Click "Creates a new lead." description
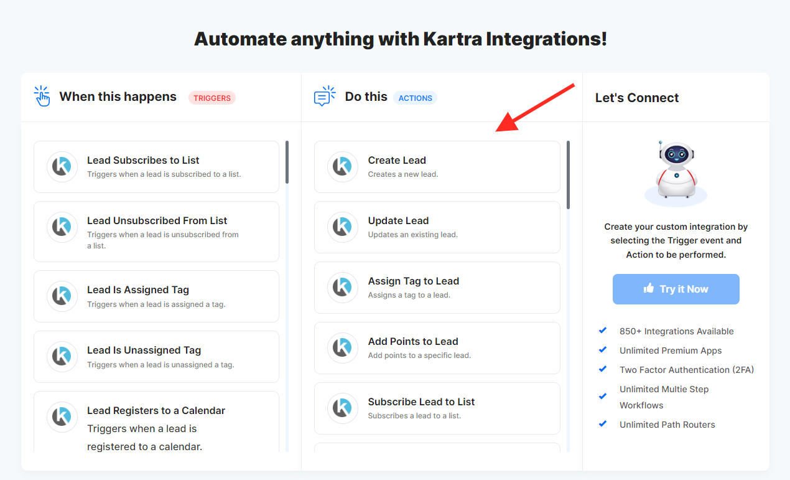Screen dimensions: 790x480 click(403, 174)
